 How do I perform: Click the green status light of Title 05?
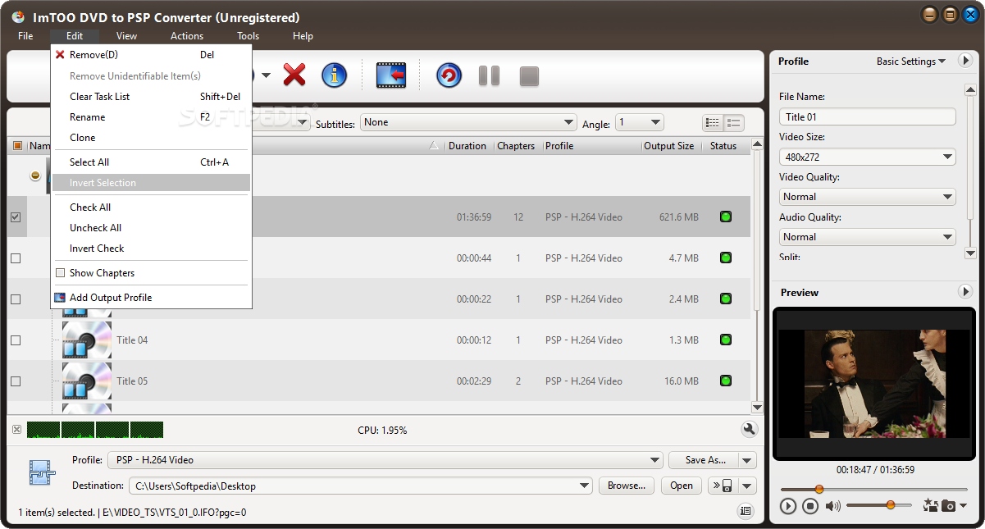[x=725, y=381]
